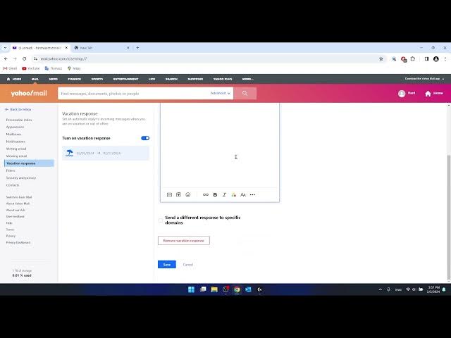
Task: Open ENTERTAINMENT in the Yahoo navigation bar
Action: pos(125,79)
